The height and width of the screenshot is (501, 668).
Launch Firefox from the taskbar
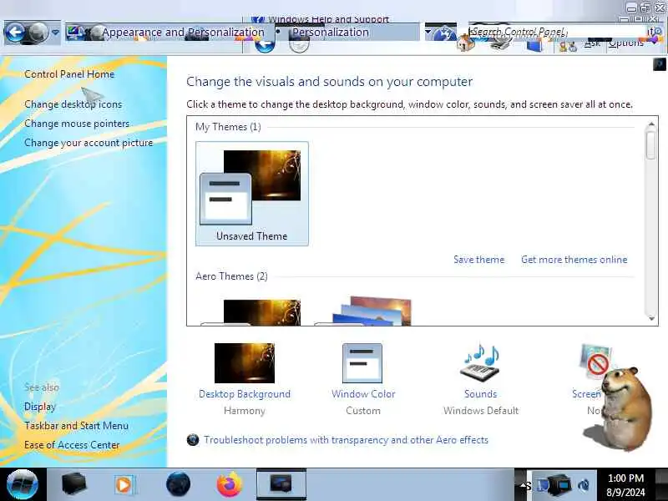click(230, 484)
